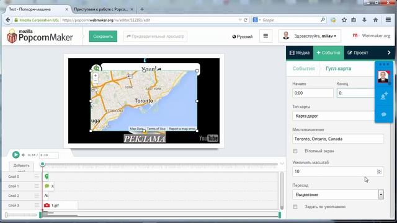Collapse the editor side panel arrow
397x223 pixels.
click(389, 53)
